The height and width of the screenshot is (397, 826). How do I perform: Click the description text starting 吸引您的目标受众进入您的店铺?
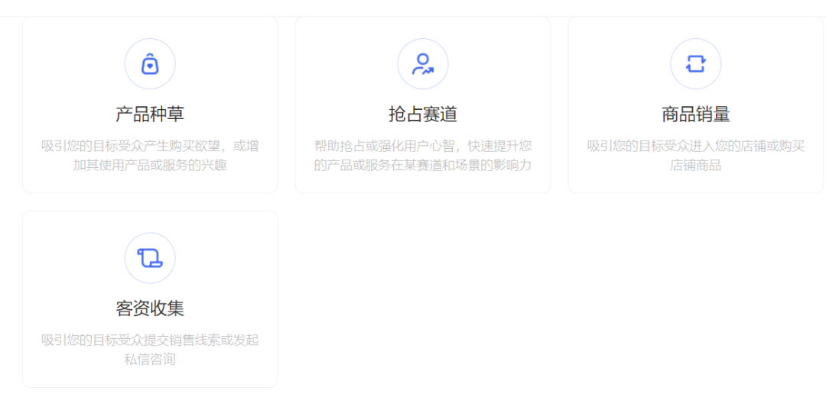pos(695,146)
